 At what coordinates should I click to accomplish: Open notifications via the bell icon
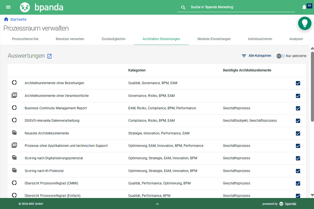[x=304, y=7]
